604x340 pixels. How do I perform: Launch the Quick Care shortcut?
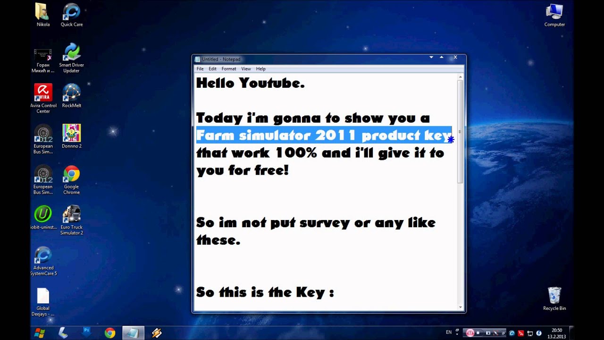coord(72,15)
